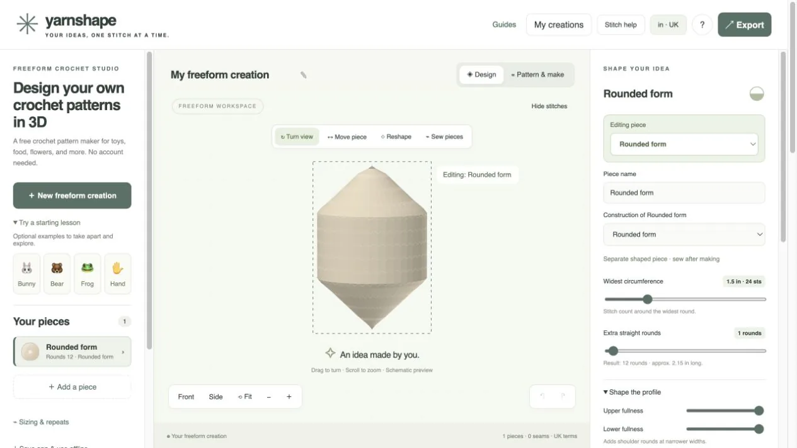Click Add a piece
Screen dimensions: 797x448
72,387
